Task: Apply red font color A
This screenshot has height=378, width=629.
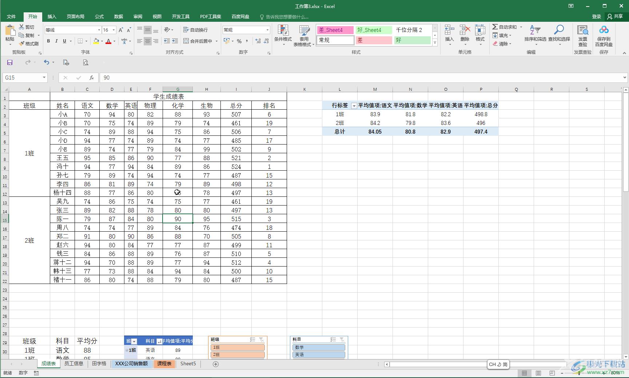Action: point(108,41)
